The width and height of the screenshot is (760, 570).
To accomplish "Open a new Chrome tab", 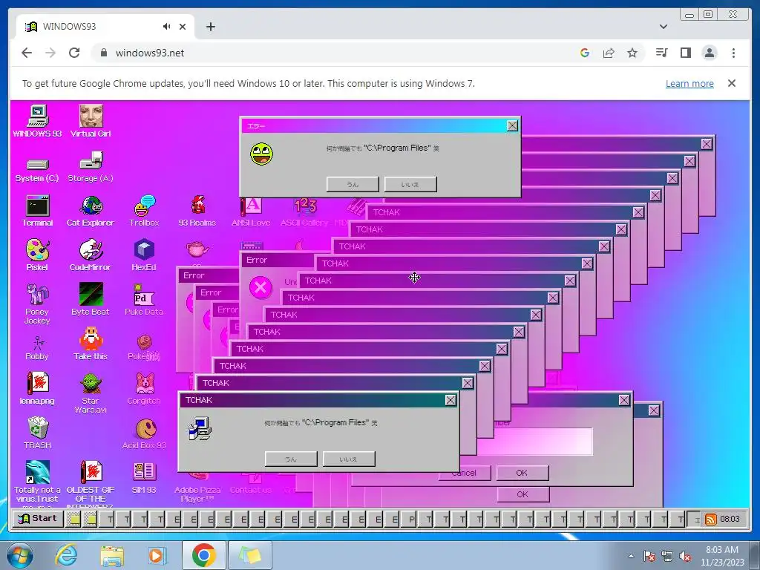I will pos(210,27).
